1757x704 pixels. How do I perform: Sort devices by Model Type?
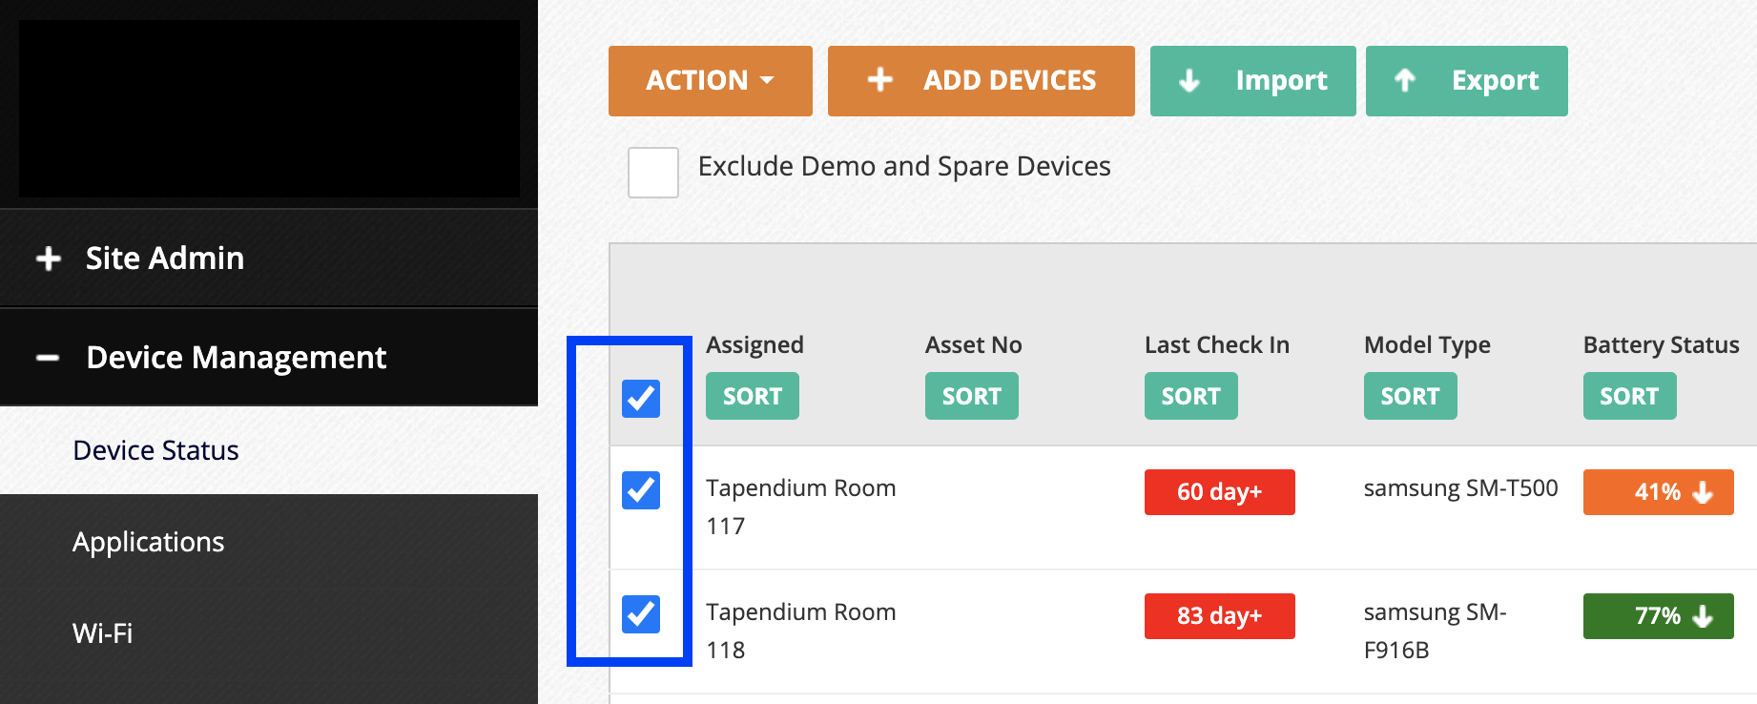(1410, 395)
